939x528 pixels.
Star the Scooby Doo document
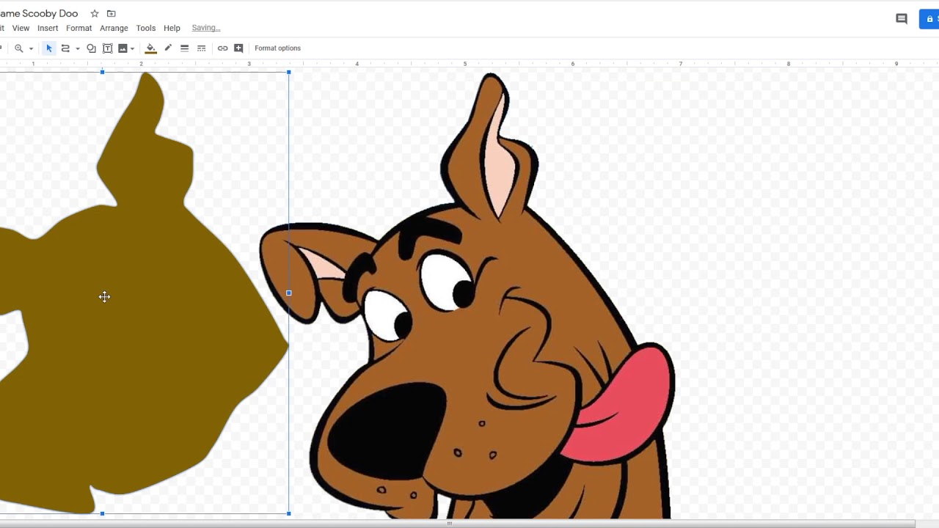coord(95,14)
